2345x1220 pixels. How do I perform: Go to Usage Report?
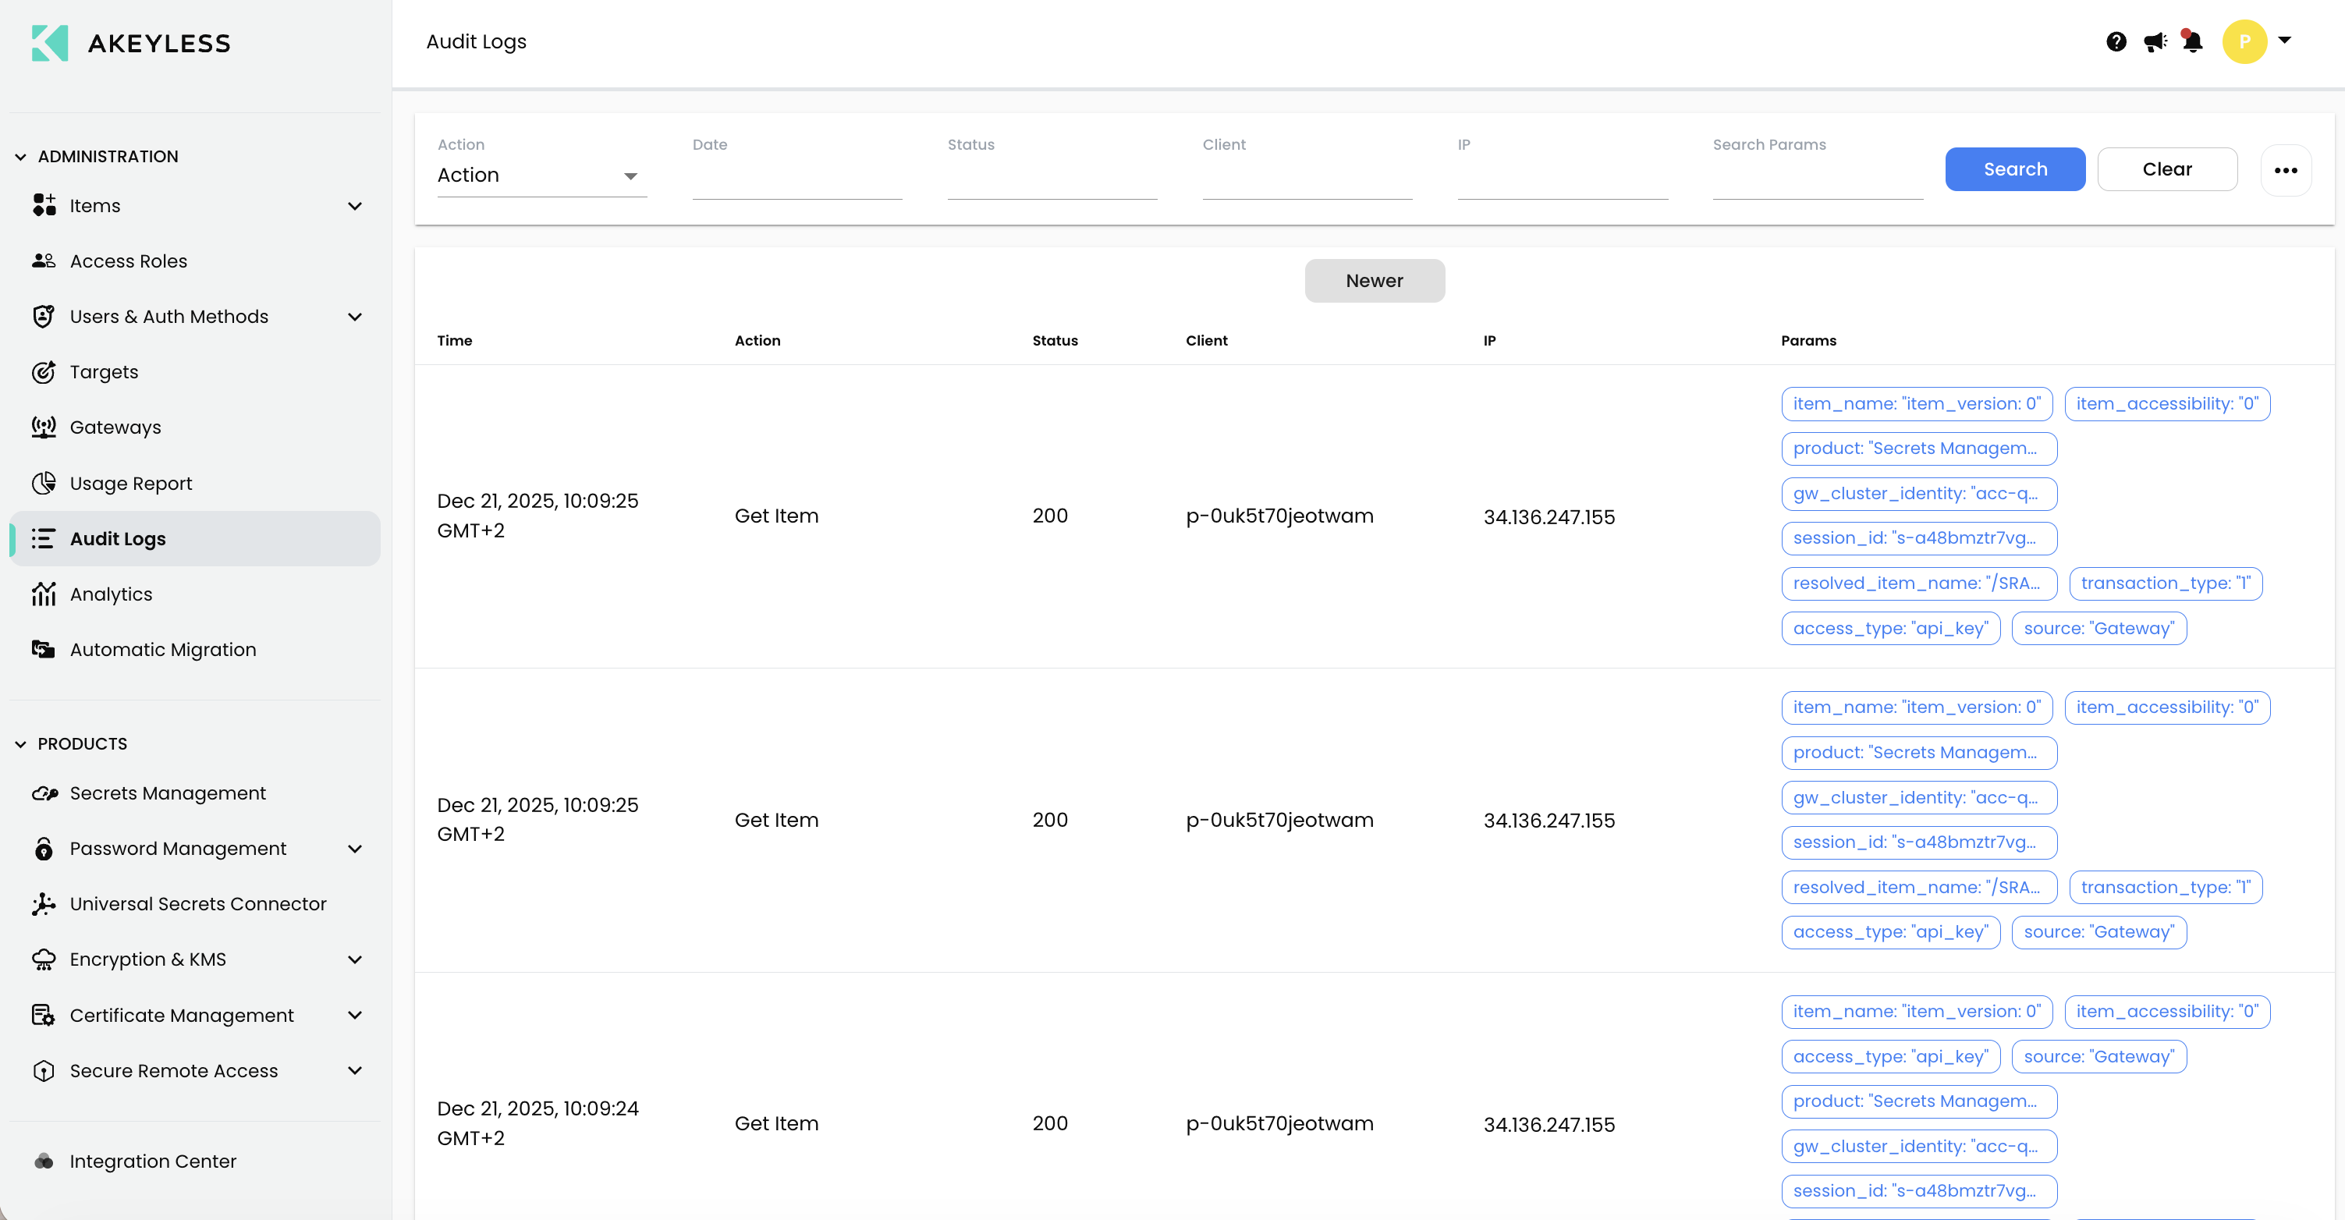[130, 483]
